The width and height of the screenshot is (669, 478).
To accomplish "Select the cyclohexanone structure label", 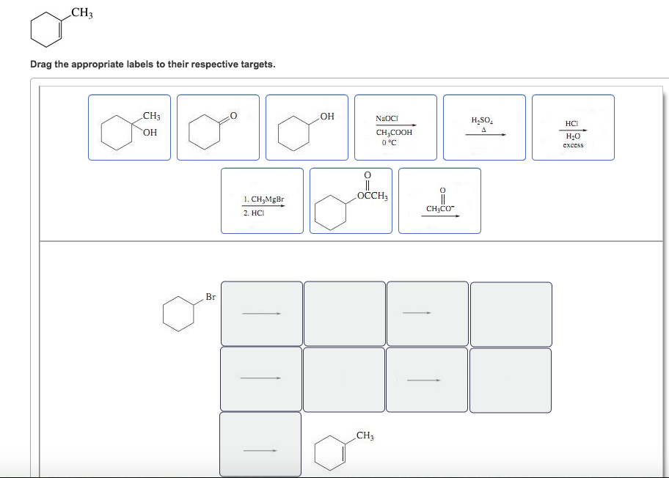I will 218,128.
